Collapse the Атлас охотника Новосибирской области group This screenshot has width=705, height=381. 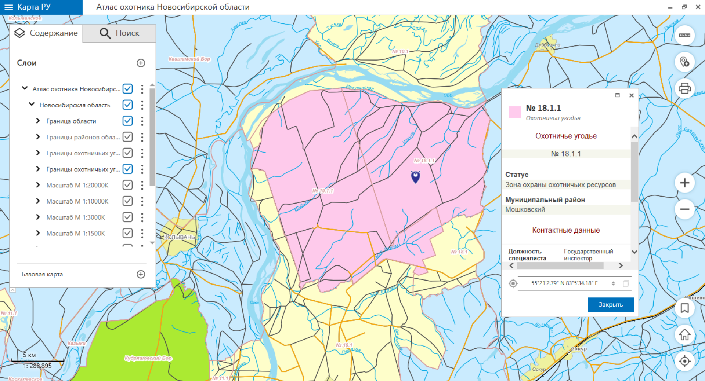click(x=25, y=88)
